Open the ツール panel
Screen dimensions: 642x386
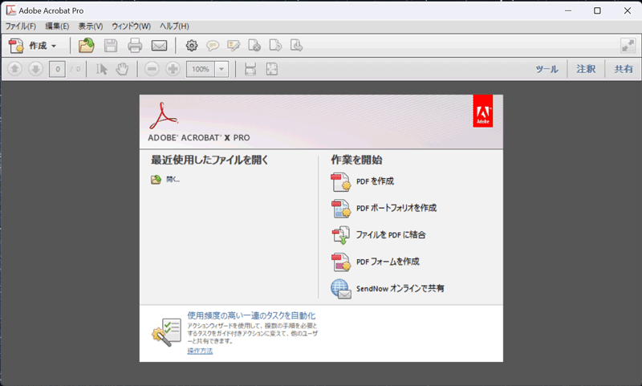(x=547, y=69)
